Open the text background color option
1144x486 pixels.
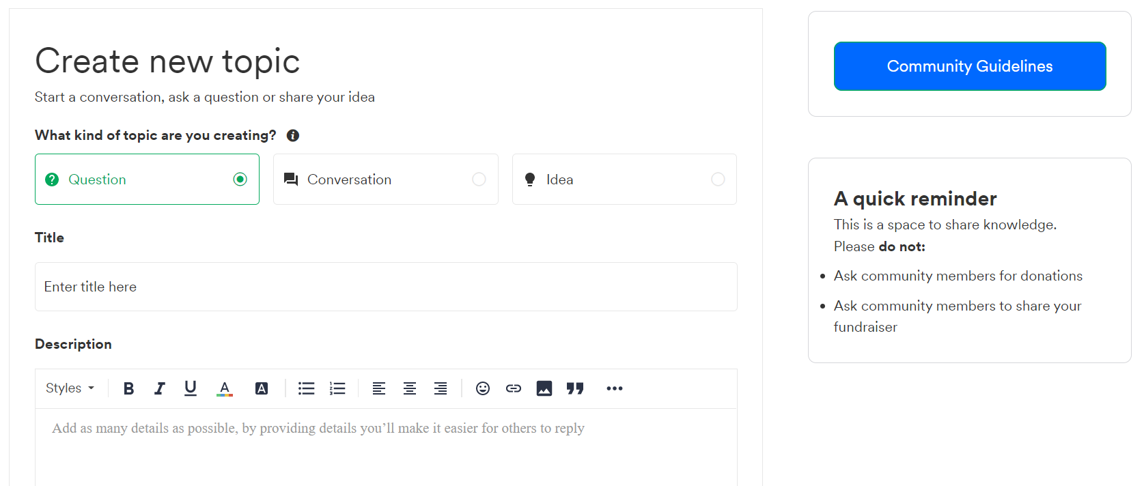(x=262, y=388)
